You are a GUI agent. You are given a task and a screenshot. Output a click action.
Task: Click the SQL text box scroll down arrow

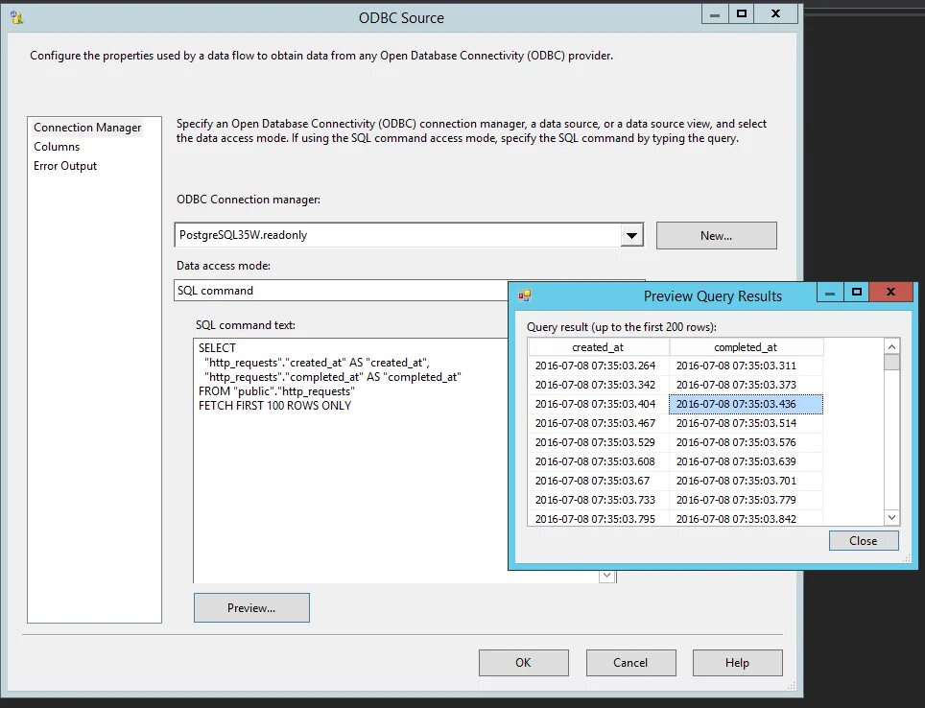coord(607,576)
